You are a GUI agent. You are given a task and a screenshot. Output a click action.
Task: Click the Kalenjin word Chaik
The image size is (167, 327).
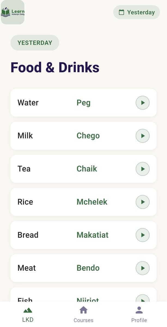(87, 169)
